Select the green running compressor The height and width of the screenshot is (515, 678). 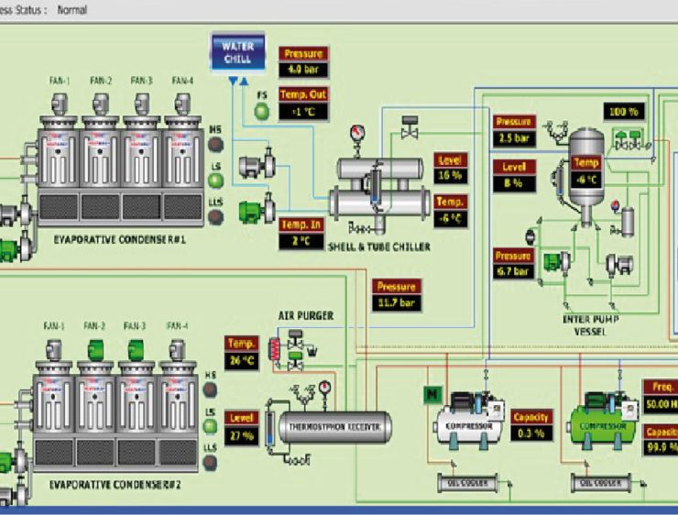603,422
